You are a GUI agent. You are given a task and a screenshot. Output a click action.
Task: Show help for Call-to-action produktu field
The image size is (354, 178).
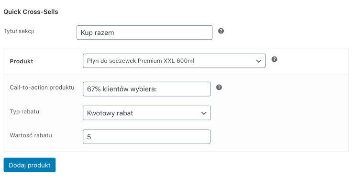[219, 87]
